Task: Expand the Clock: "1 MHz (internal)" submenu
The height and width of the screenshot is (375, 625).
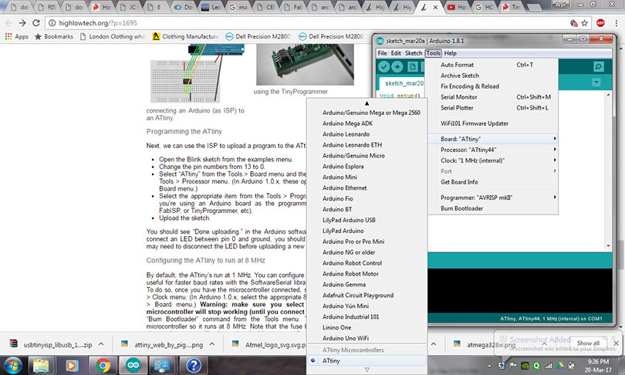Action: click(492, 160)
